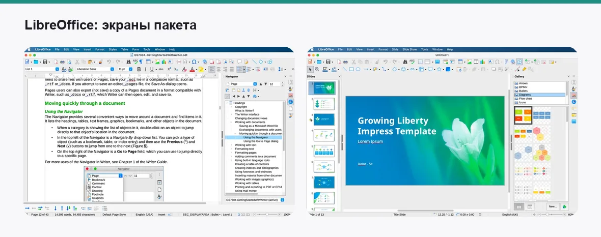Apply Superscript in Writer formatting bar
Viewport: 601px width, 237px height.
coord(170,69)
